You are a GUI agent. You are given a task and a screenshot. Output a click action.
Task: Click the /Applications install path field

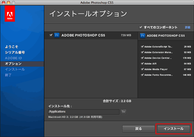tap(83, 111)
